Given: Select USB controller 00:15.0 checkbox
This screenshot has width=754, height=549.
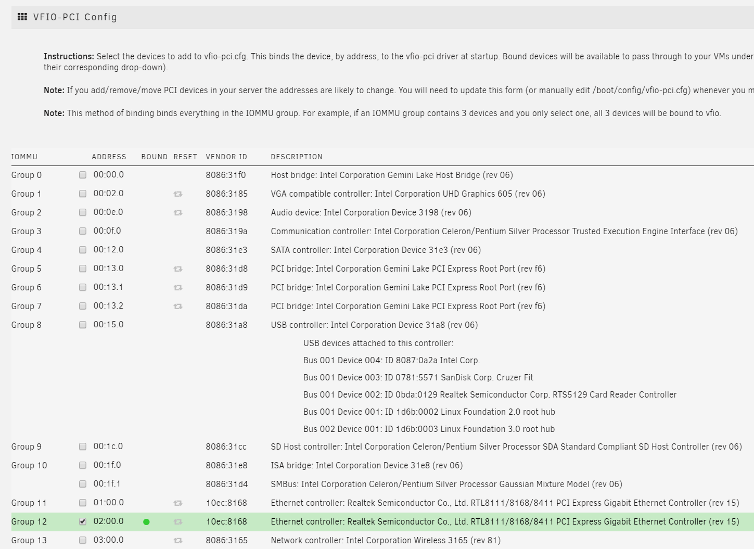Looking at the screenshot, I should coord(83,325).
